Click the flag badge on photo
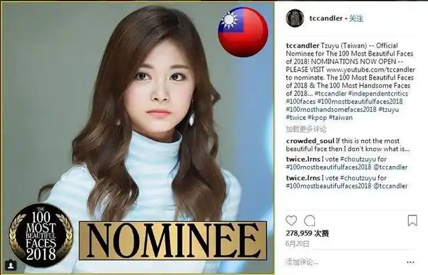The height and width of the screenshot is (275, 428). coord(243,32)
